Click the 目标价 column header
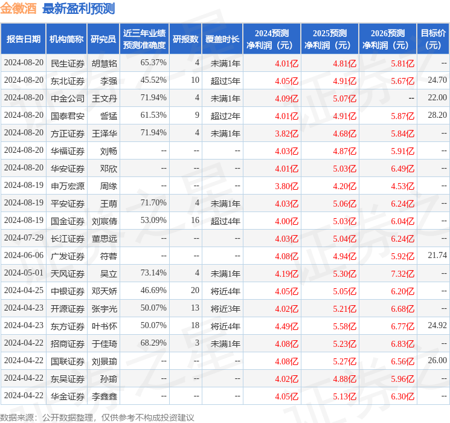The height and width of the screenshot is (423, 450). [433, 39]
